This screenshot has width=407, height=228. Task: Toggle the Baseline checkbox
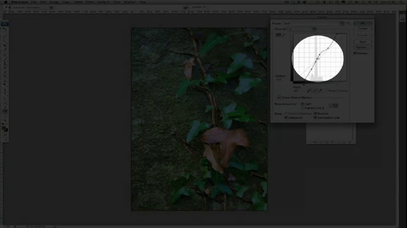[x=315, y=113]
